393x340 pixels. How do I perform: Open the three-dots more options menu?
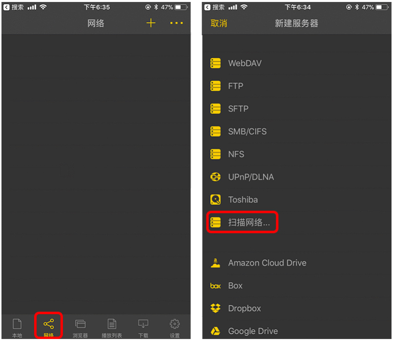click(x=176, y=23)
